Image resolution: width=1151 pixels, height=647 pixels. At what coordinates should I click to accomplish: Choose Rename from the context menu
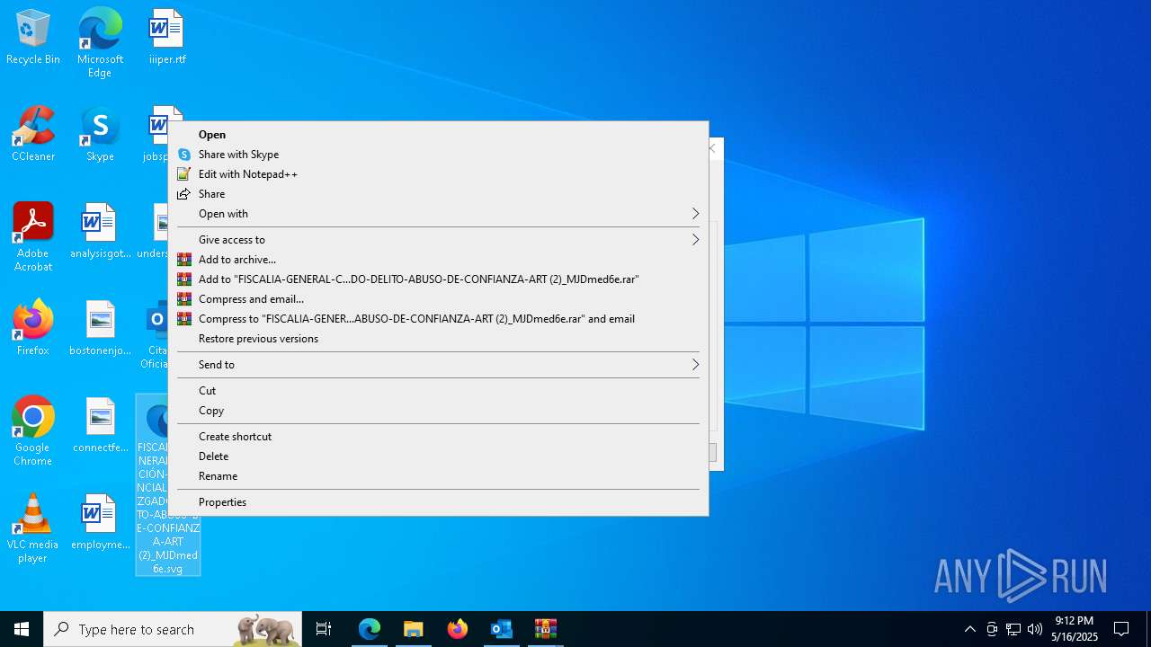click(x=438, y=476)
